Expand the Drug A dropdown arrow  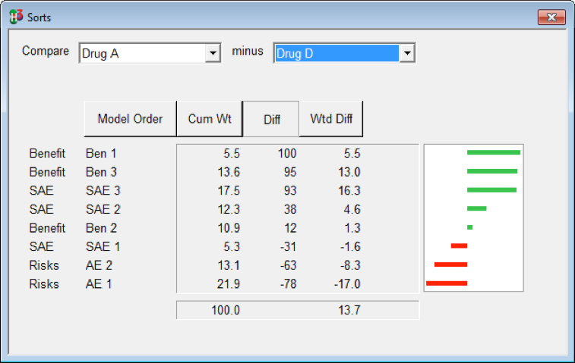point(212,54)
